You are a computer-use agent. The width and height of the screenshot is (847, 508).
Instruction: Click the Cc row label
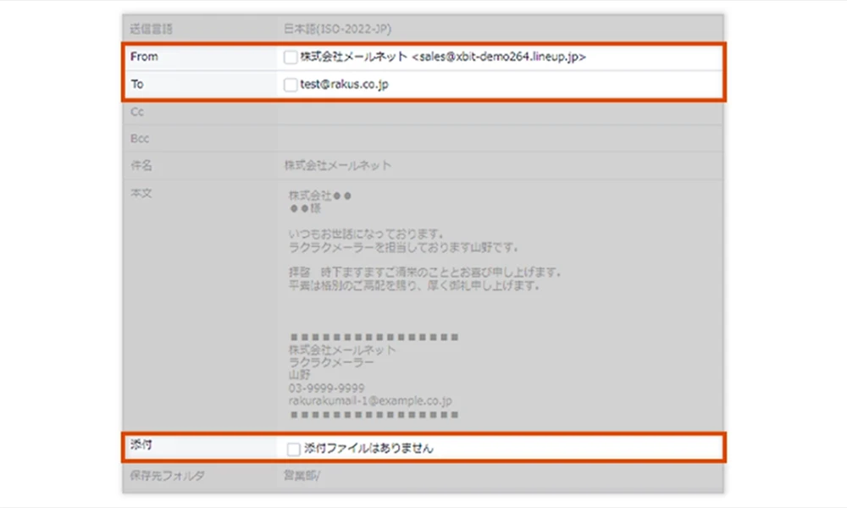pyautogui.click(x=137, y=112)
